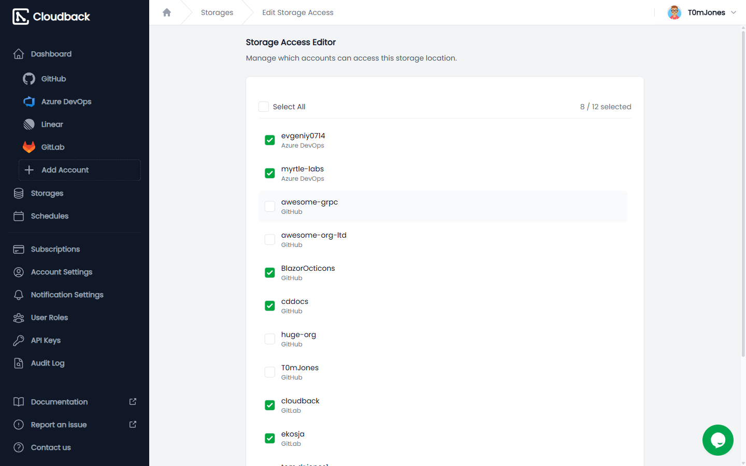Click the '8 / 12 selected' counter text
Viewport: 746px width, 466px height.
[x=606, y=107]
